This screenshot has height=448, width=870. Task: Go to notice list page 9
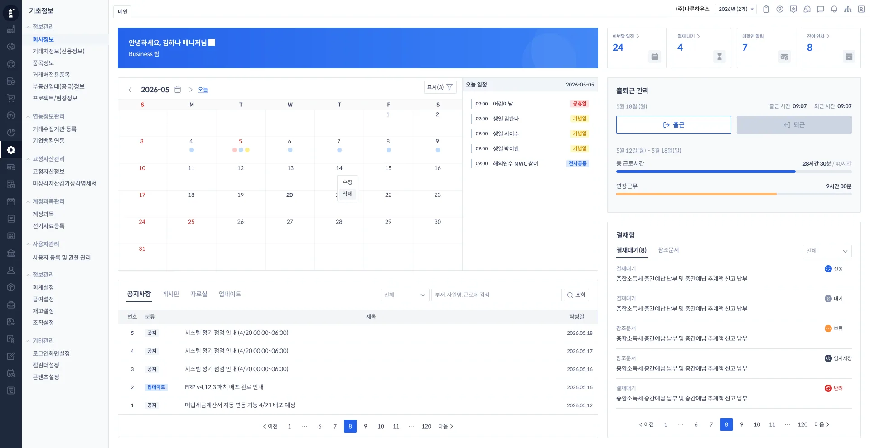(366, 426)
